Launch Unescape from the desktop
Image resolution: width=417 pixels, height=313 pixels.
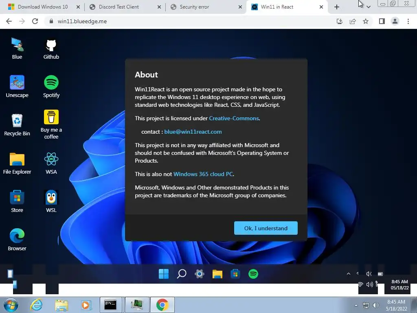click(17, 87)
